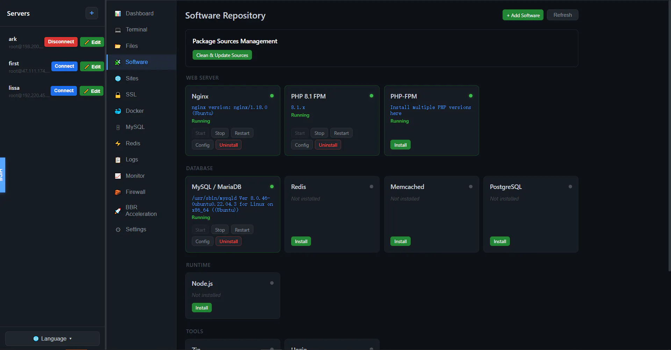Disconnect from the ark server
Screen dimensions: 671x350
tap(61, 42)
